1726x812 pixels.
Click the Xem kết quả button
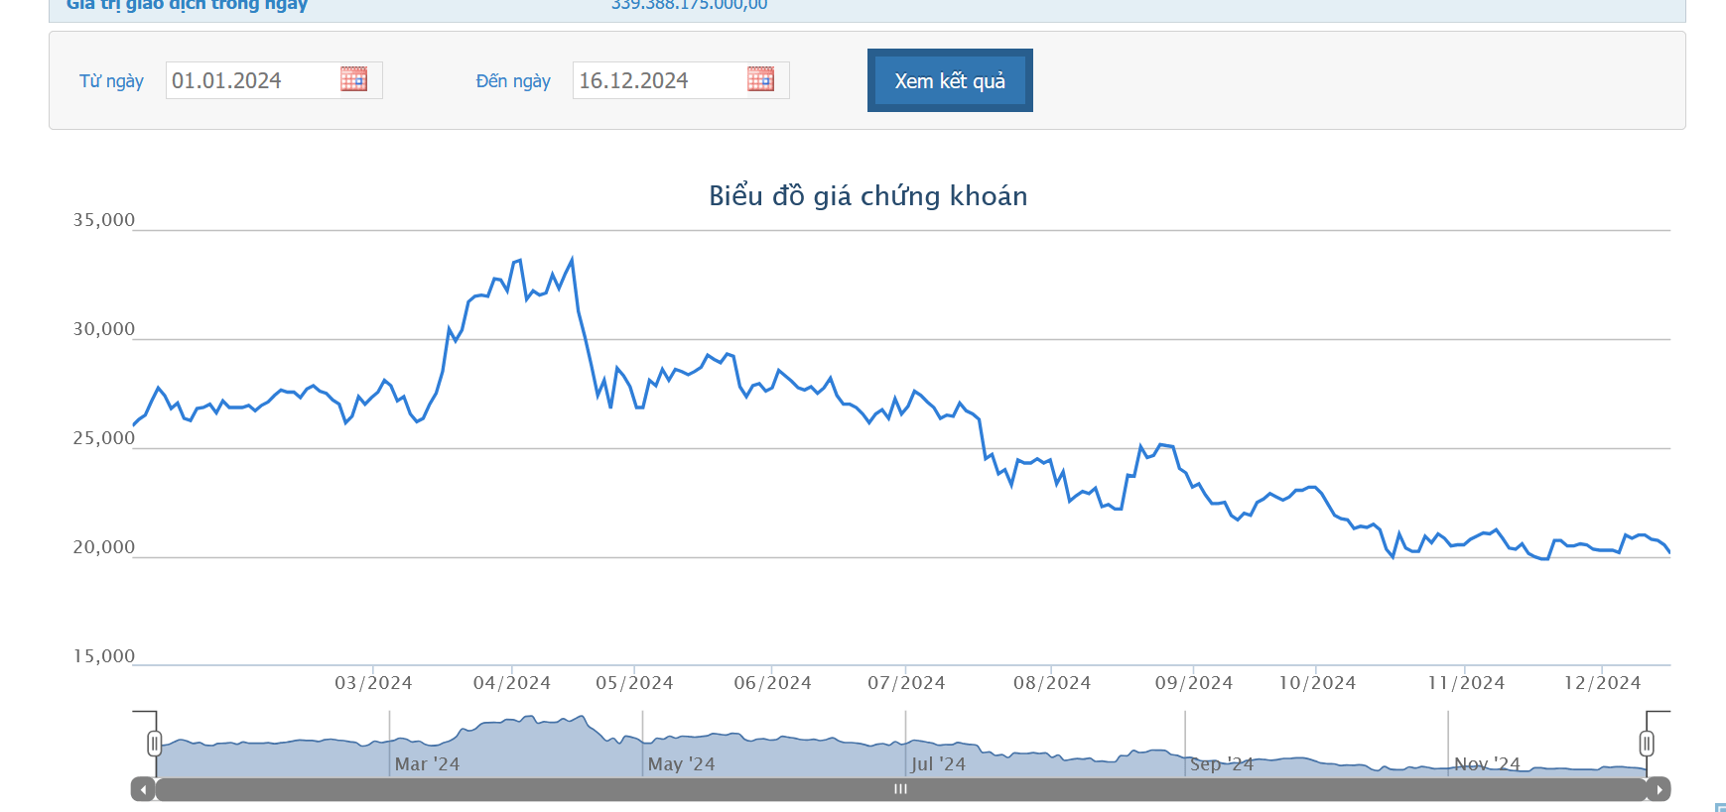(x=950, y=80)
